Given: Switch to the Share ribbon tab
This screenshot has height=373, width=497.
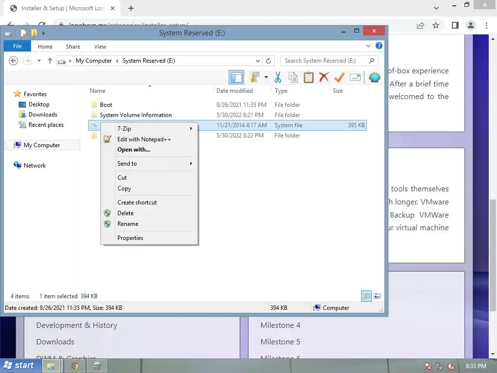Looking at the screenshot, I should (73, 47).
